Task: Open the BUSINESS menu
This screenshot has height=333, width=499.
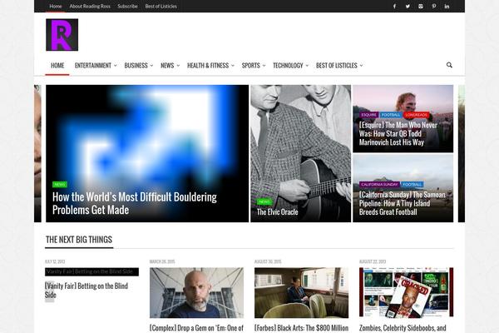Action: 136,65
